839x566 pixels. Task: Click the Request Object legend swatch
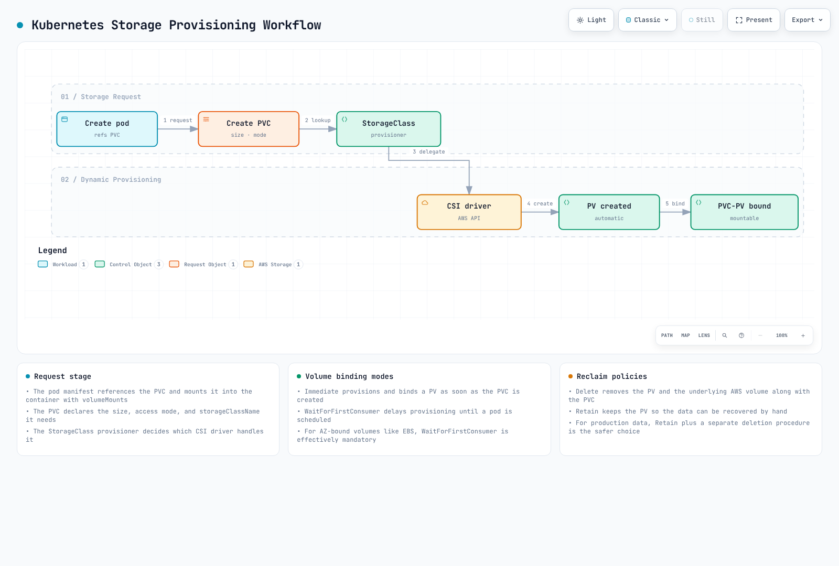coord(174,264)
